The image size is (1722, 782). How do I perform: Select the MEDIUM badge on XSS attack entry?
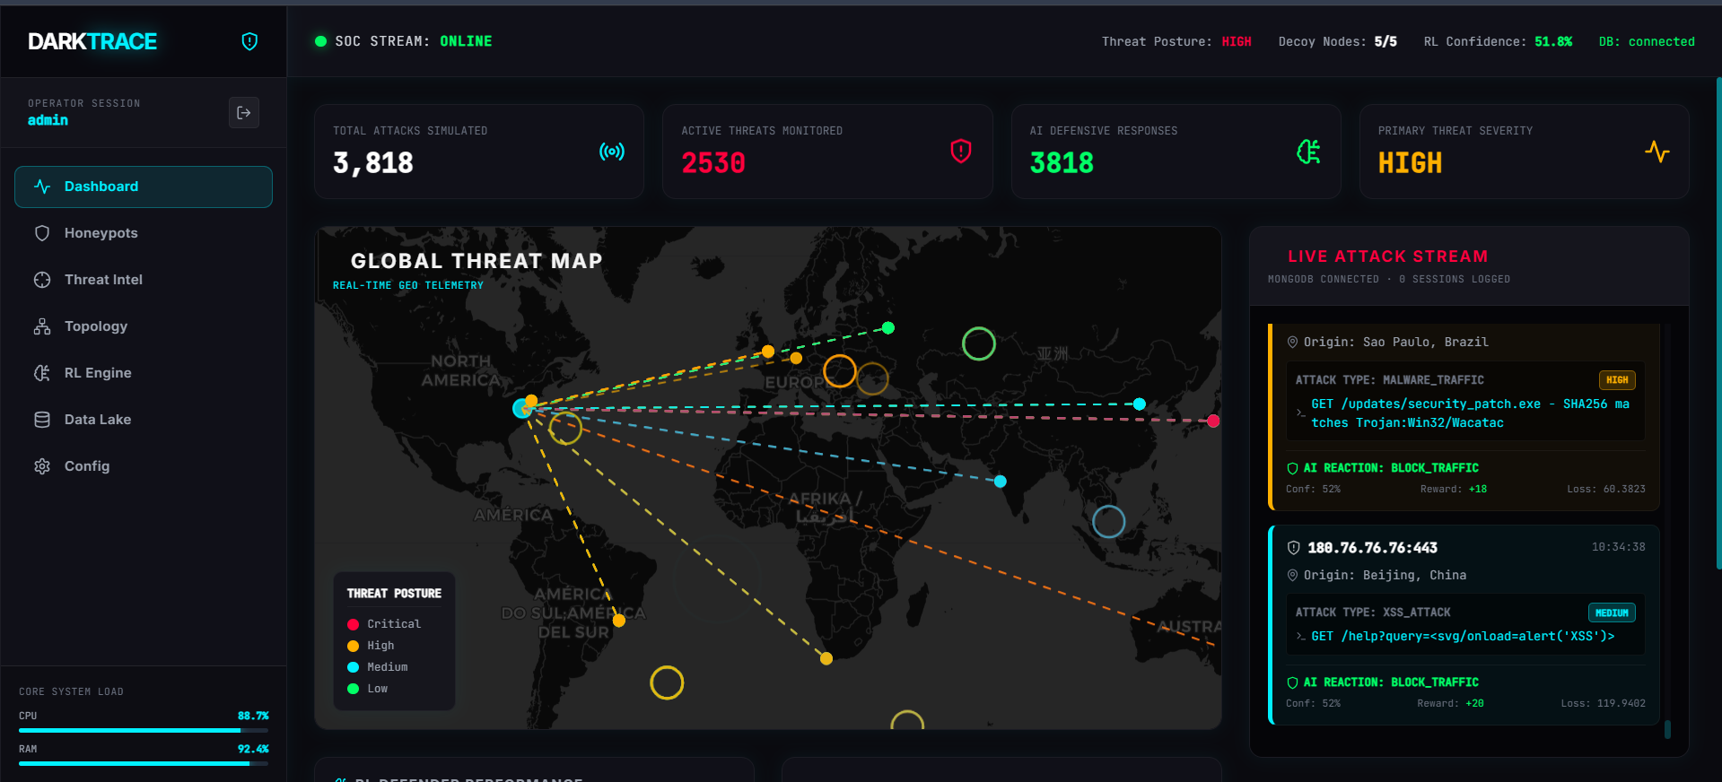(1612, 613)
